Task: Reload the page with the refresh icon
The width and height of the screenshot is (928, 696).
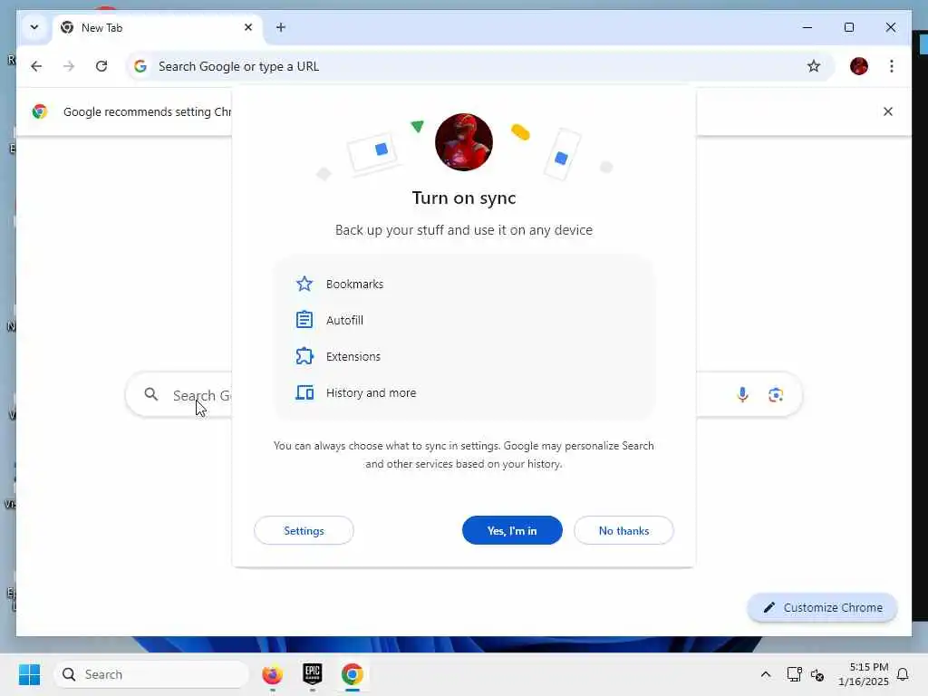Action: tap(101, 66)
